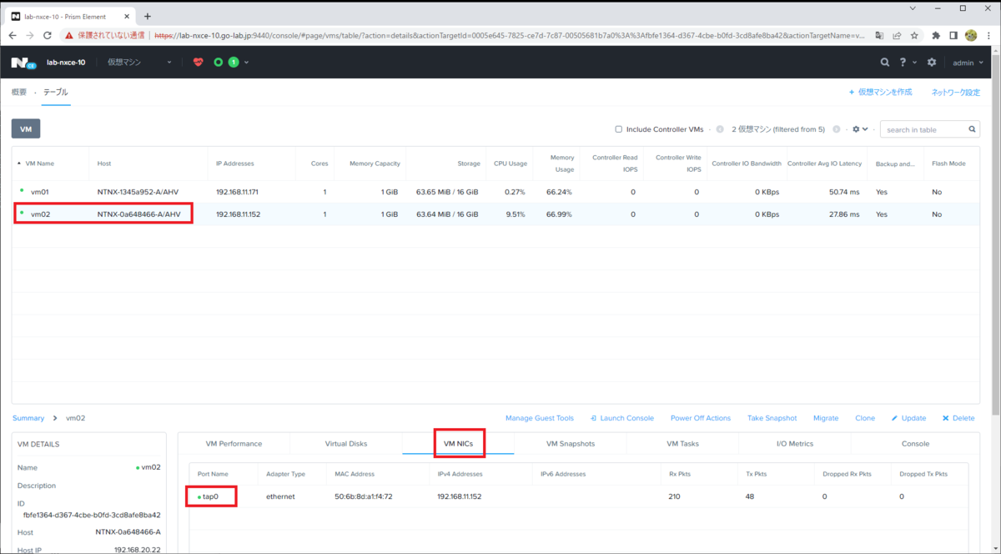Click the VM filter button
Image resolution: width=1001 pixels, height=554 pixels.
coord(25,128)
